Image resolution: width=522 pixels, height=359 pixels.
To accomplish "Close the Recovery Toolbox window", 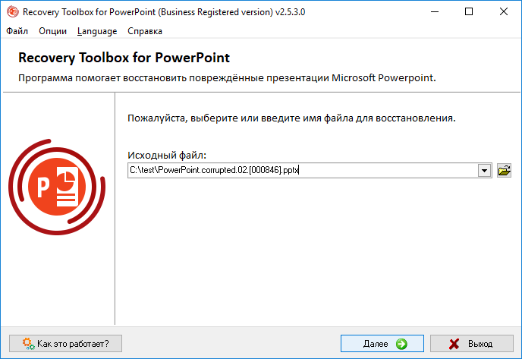I will point(504,11).
